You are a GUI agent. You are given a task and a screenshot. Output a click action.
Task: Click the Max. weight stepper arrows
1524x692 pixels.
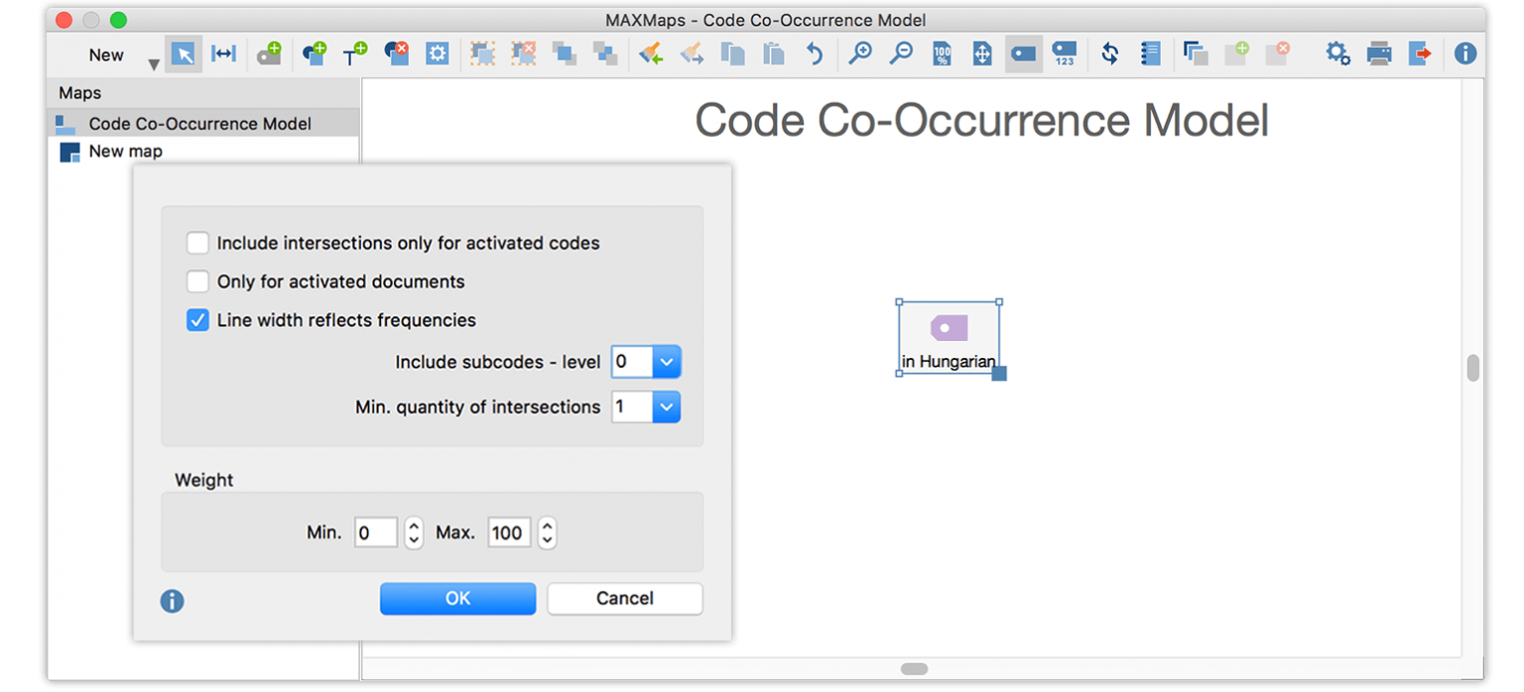coord(547,532)
